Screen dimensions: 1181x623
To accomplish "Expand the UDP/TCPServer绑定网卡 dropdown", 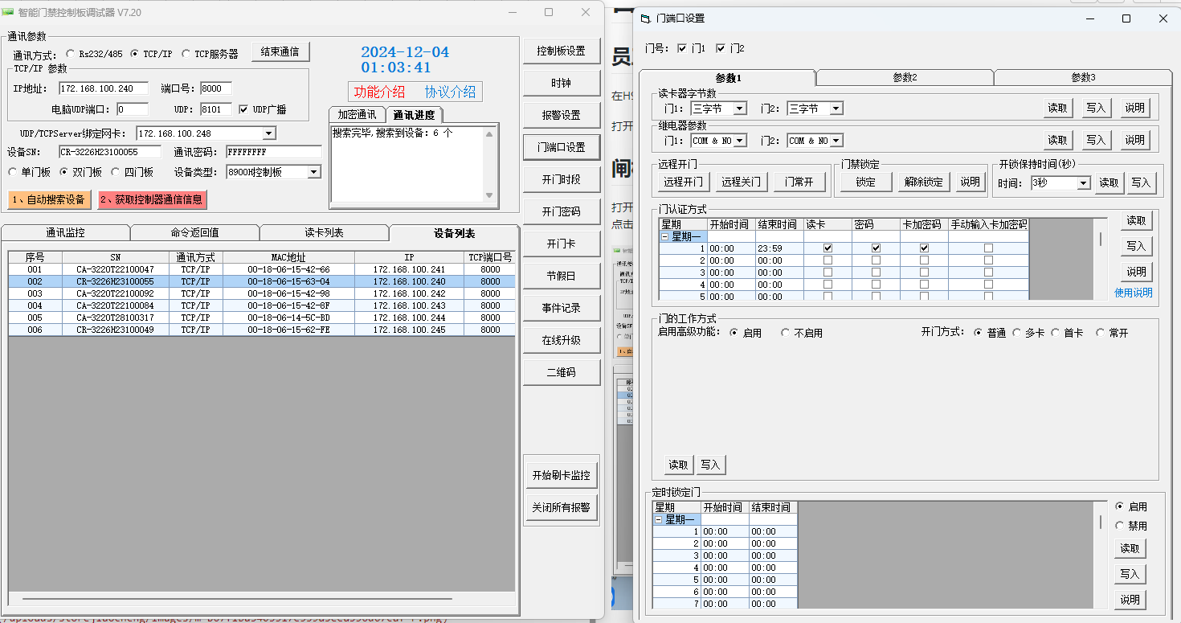I will [x=268, y=133].
